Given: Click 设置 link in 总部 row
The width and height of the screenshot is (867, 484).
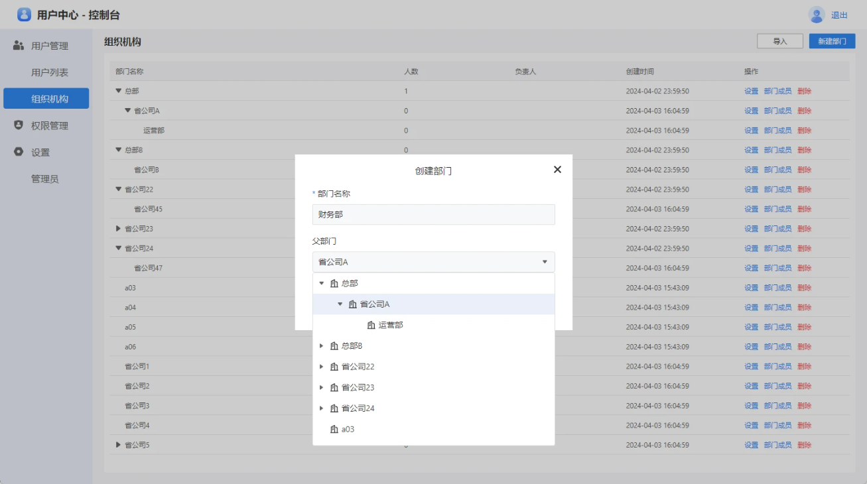Looking at the screenshot, I should coord(751,91).
